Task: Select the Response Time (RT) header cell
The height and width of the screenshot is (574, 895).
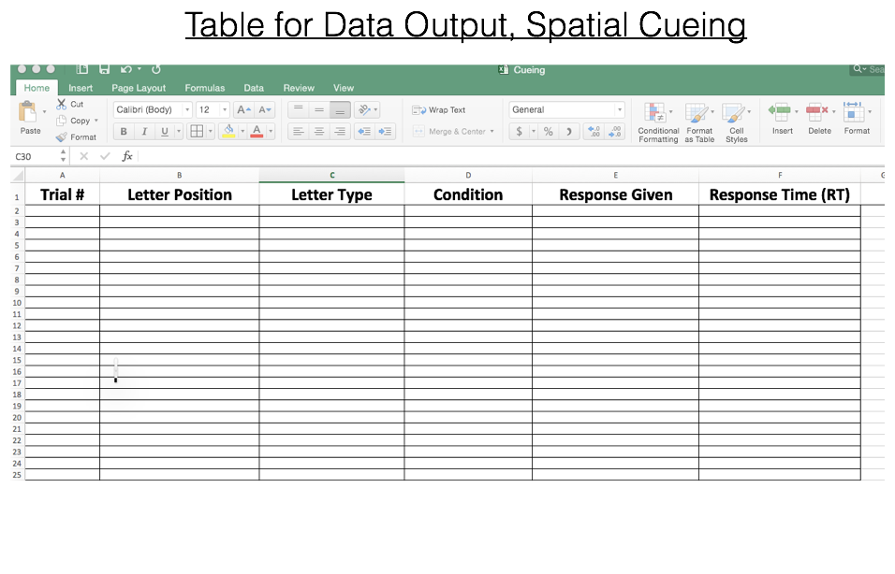Action: tap(780, 195)
